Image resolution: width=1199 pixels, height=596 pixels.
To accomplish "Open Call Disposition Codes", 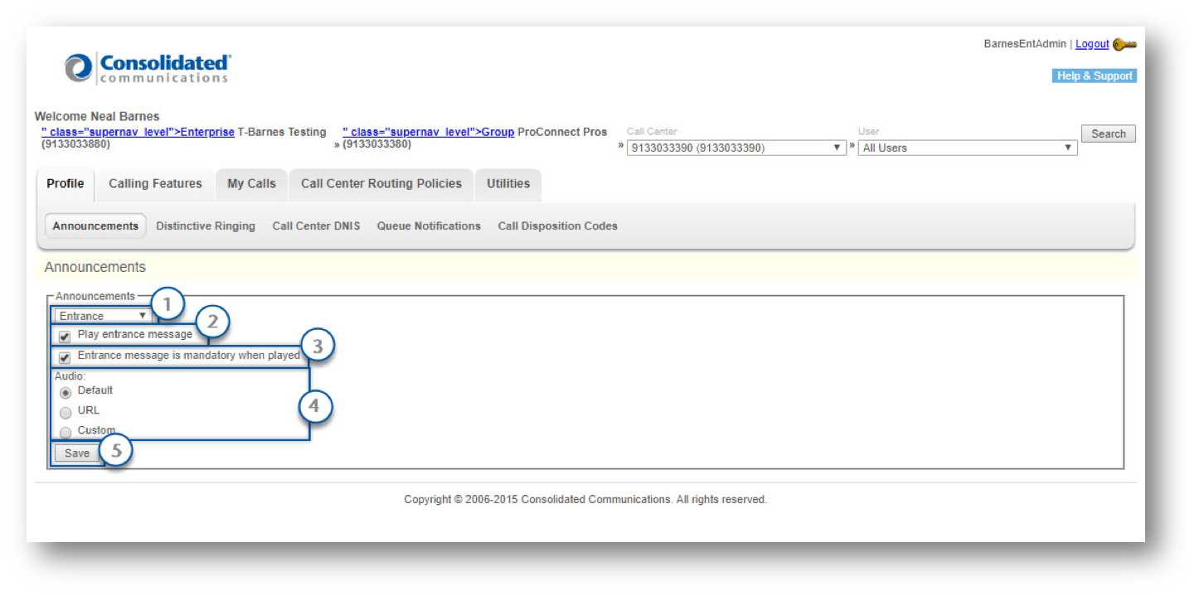I will 557,226.
